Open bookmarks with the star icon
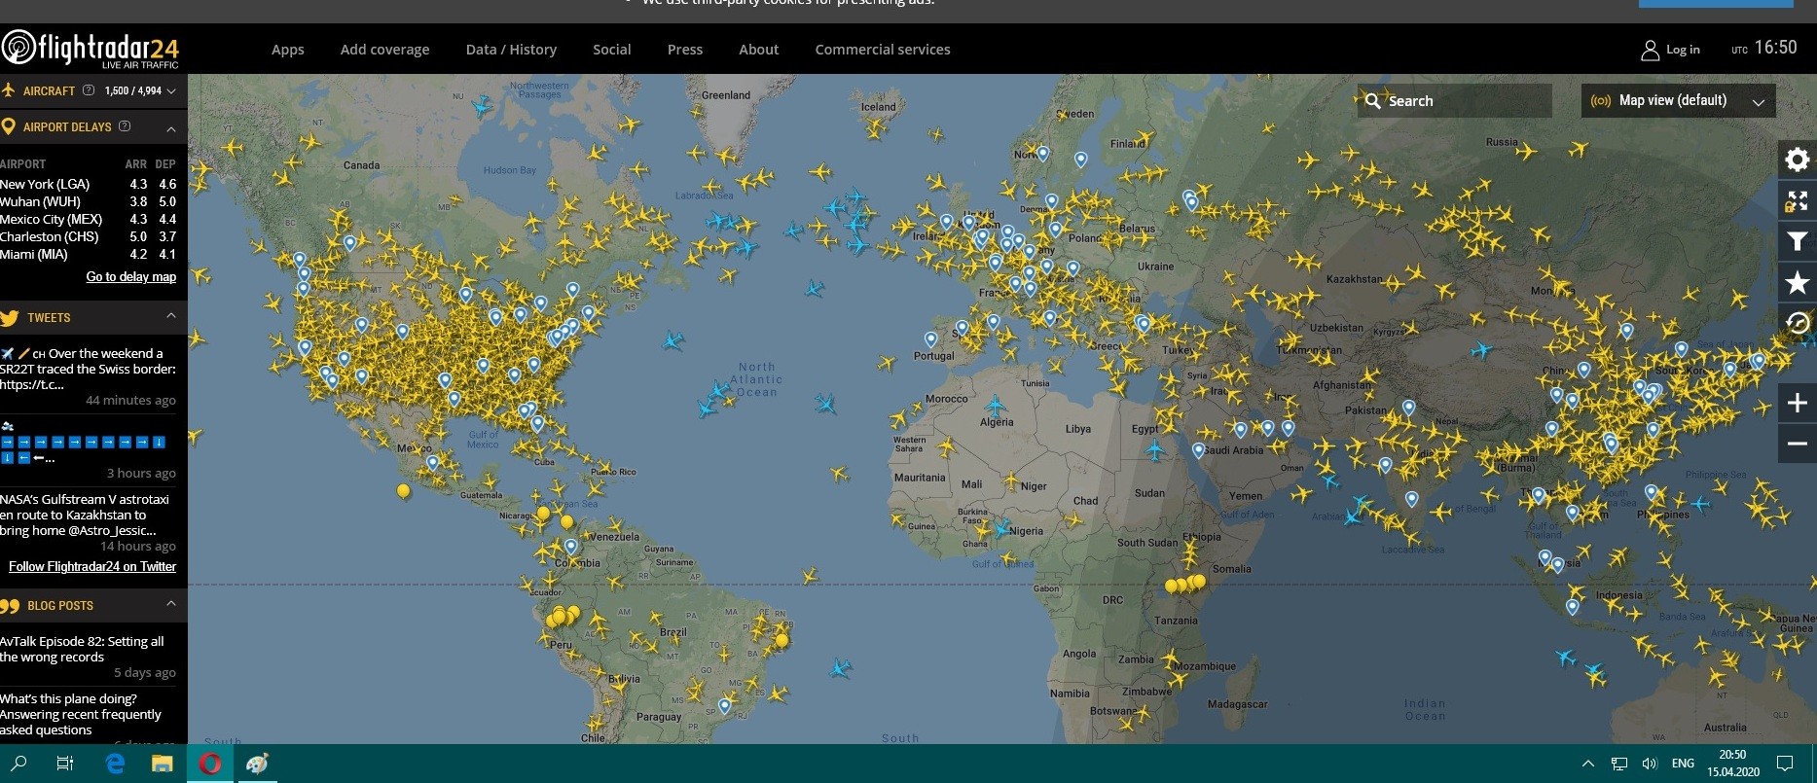Viewport: 1817px width, 783px height. click(x=1797, y=282)
